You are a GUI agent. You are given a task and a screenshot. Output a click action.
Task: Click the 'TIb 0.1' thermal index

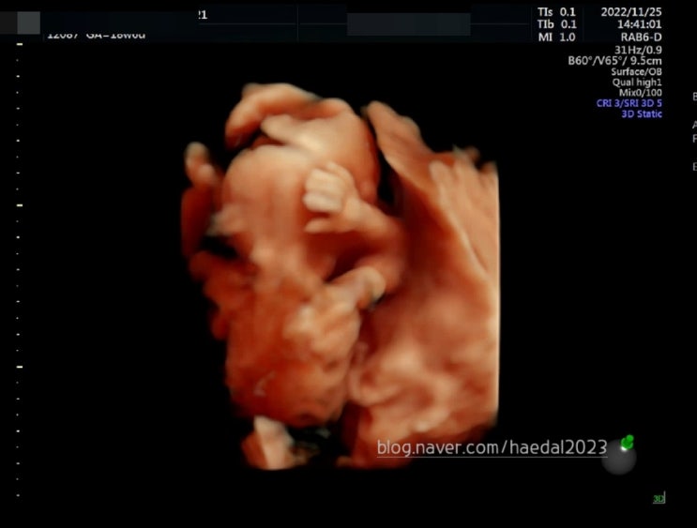[x=556, y=24]
